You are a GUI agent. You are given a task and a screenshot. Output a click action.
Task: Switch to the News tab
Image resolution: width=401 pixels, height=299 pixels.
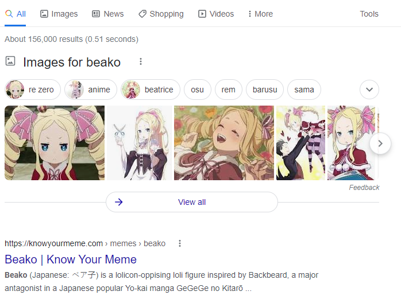(107, 14)
